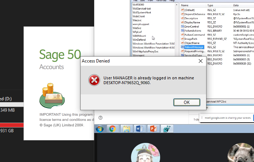Image resolution: width=254 pixels, height=162 pixels.
Task: Click the question mark help icon
Action: pos(100,118)
